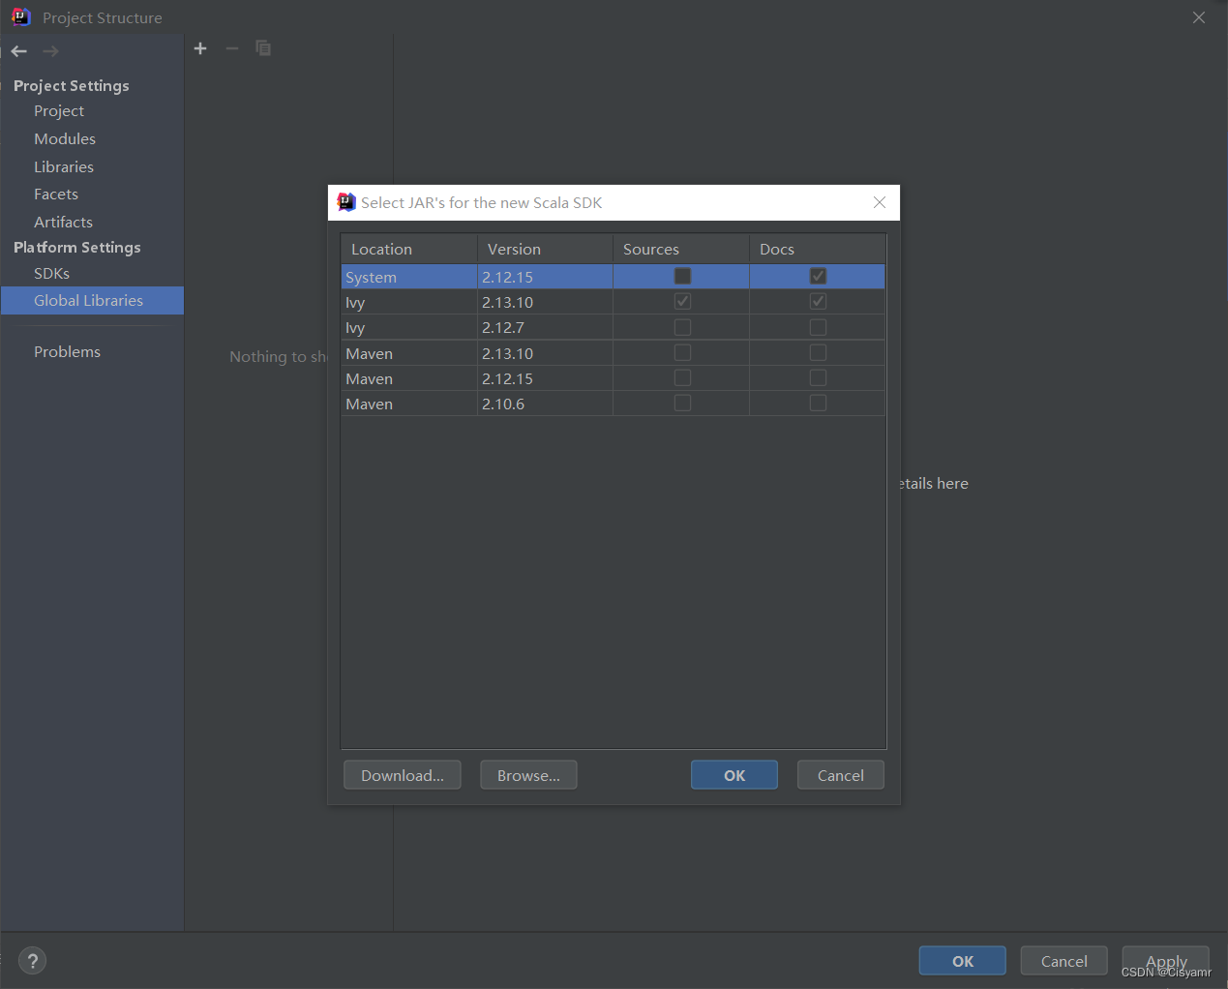Select Maven row with version 2.13.10
1228x989 pixels.
614,353
